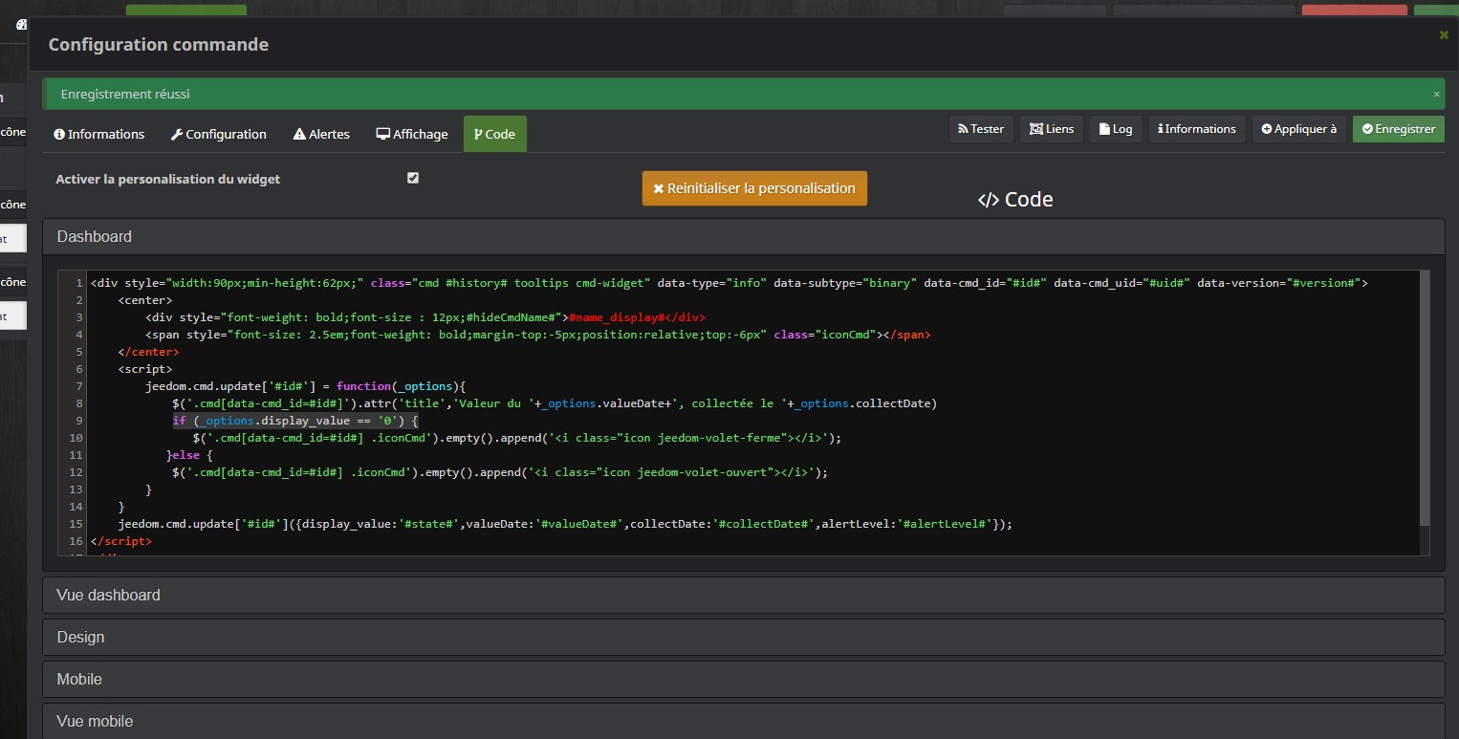Screen dimensions: 1459x739
Task: Dismiss the Enregistrement réussi notification
Action: (x=1436, y=95)
